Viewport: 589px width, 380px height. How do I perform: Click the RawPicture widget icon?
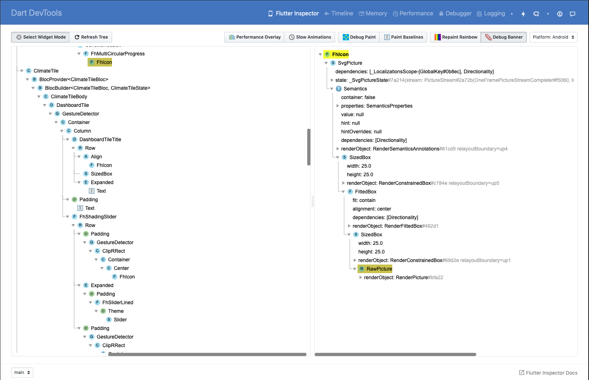[x=362, y=269]
